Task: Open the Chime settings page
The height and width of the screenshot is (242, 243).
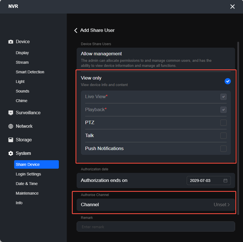Action: [x=21, y=101]
